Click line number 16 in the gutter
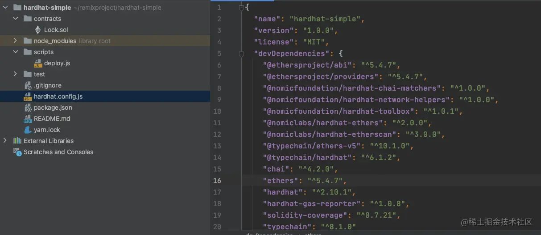 [x=217, y=180]
